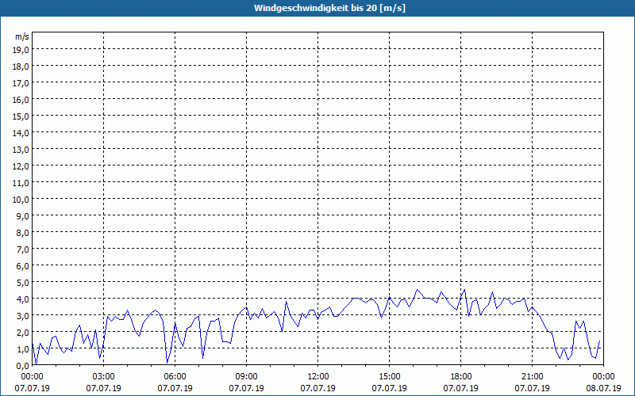Select the 12,0 y-axis label
Image resolution: width=635 pixels, height=396 pixels.
coord(21,166)
